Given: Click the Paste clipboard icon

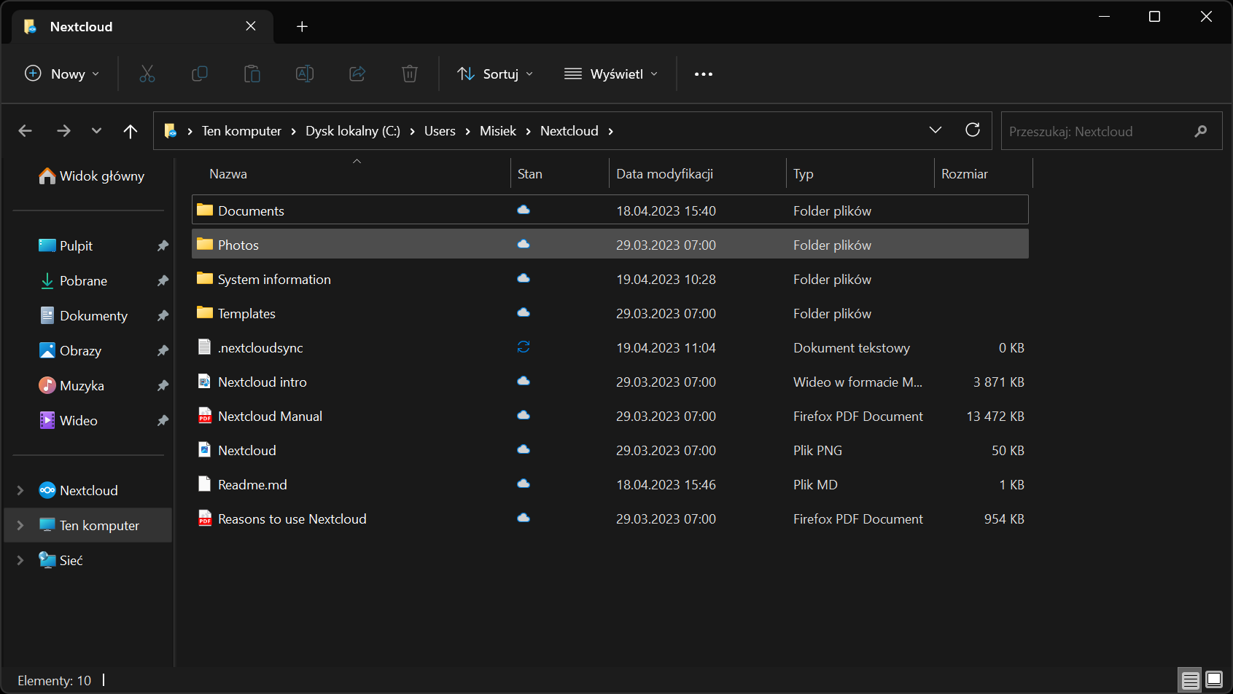Looking at the screenshot, I should pyautogui.click(x=252, y=74).
